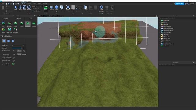The width and height of the screenshot is (196, 110).
Task: Open the Terrain Editor from ribbon
Action: pyautogui.click(x=46, y=8)
